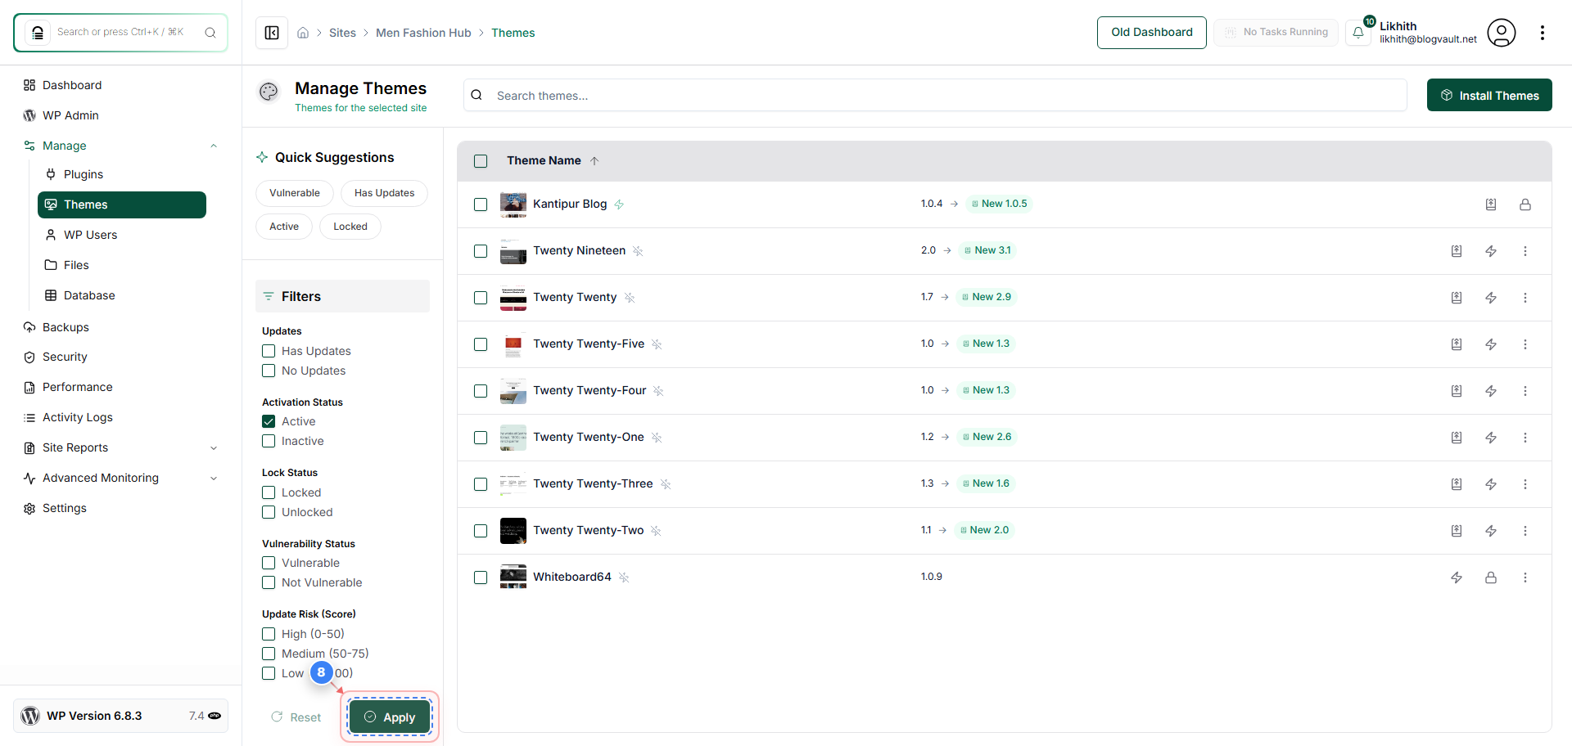Select the checkbox for Twenty Twenty-Three
The image size is (1572, 746).
click(481, 484)
